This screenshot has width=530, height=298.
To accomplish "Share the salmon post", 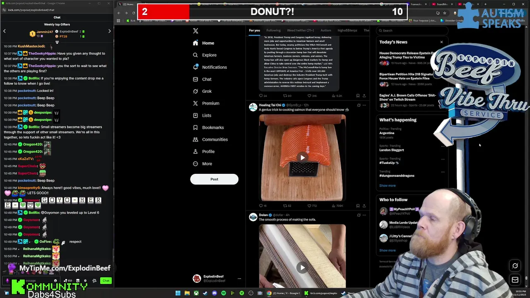I will [364, 206].
